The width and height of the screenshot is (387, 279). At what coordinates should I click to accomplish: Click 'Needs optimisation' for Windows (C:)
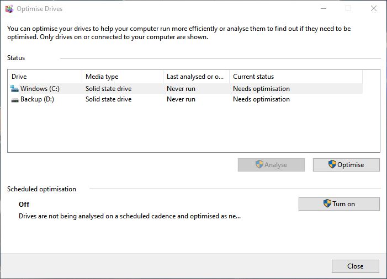point(261,89)
